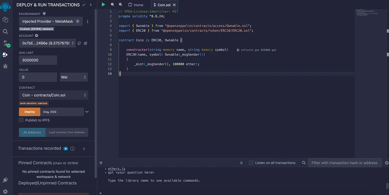The width and height of the screenshot is (389, 195).
Task: Select the Deploy & run transactions sidebar icon
Action: click(5, 55)
